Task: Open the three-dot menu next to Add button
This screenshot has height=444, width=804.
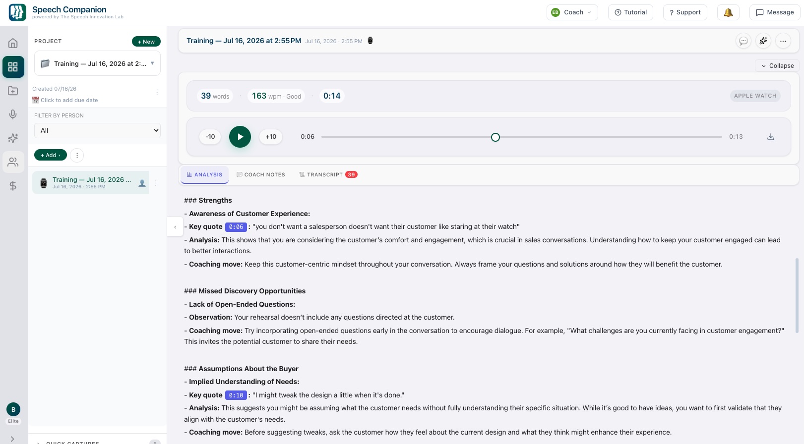Action: [x=77, y=155]
